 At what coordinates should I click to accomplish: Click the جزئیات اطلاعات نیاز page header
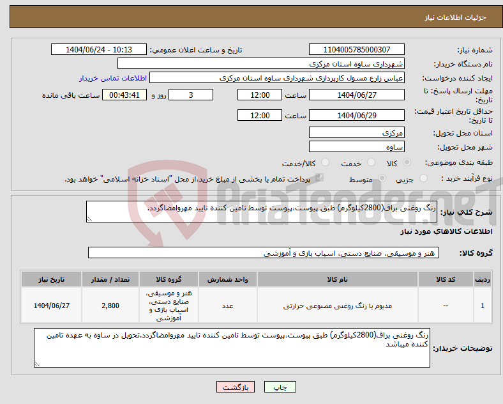tap(456, 17)
